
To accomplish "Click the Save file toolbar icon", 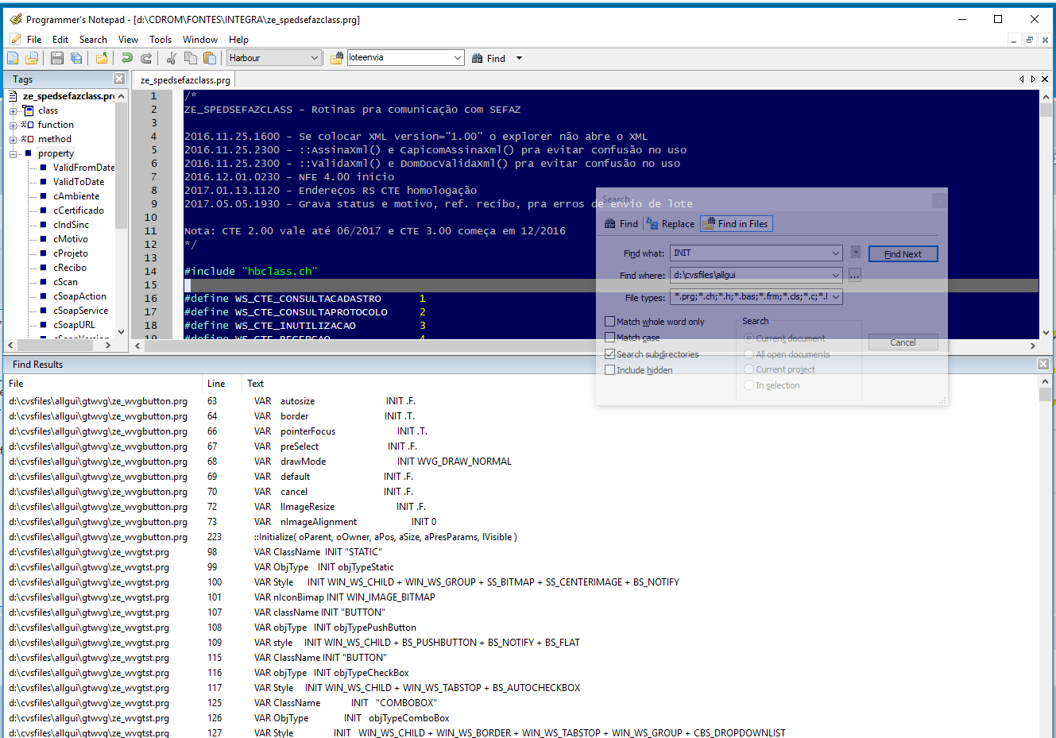I will pos(56,58).
